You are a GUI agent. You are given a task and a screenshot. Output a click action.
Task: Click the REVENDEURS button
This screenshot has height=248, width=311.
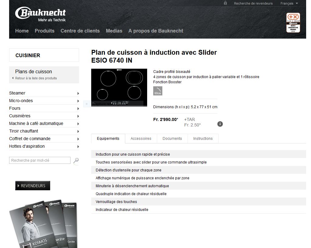33,186
